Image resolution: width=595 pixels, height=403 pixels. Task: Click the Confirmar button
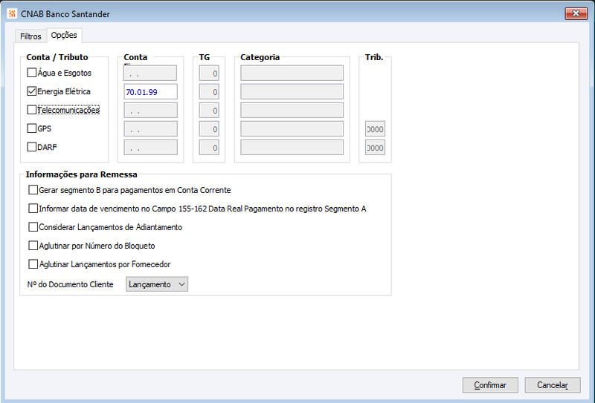pyautogui.click(x=490, y=385)
